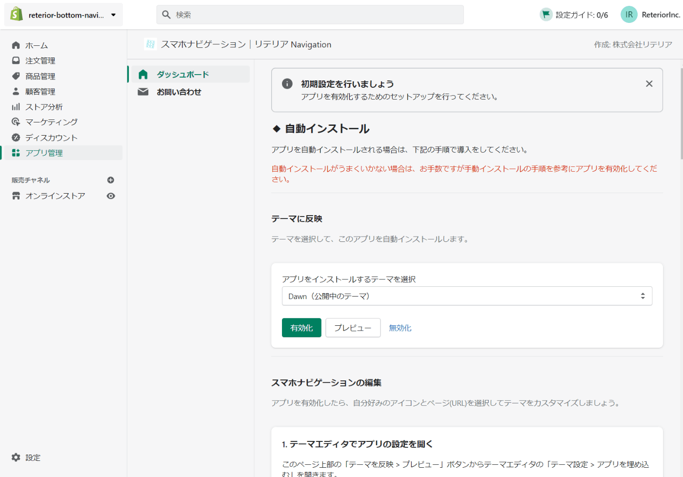This screenshot has height=477, width=683.
Task: Click the ダッシュボード home icon
Action: [x=143, y=74]
